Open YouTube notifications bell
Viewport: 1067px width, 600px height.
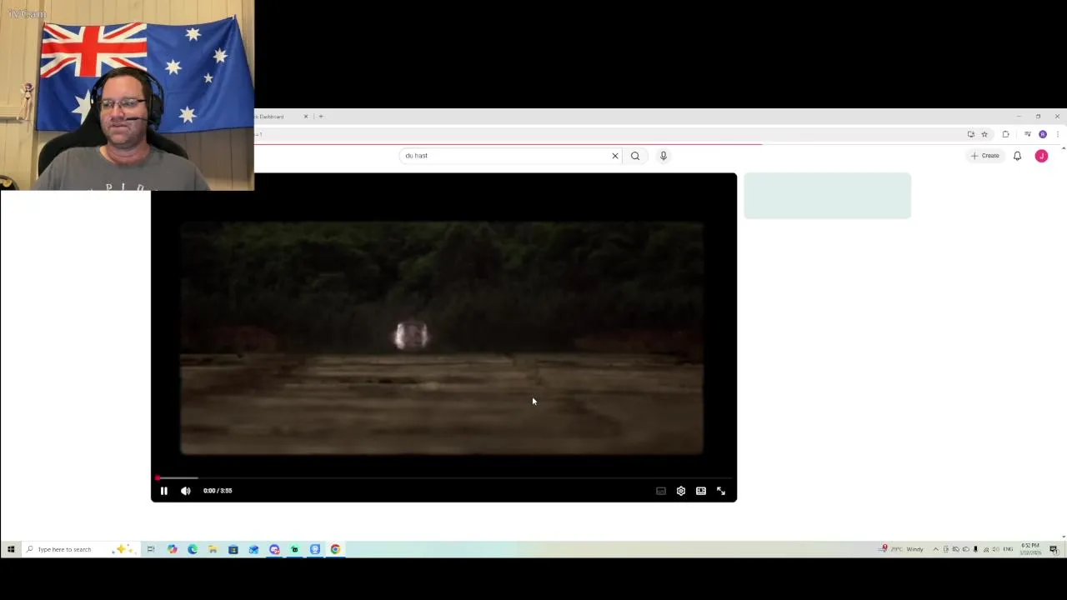1017,156
